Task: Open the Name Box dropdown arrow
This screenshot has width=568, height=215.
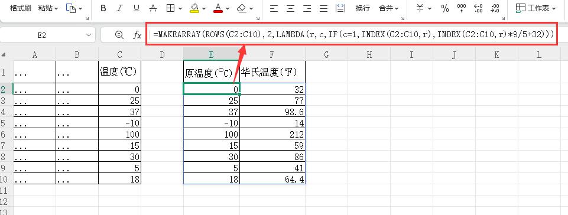Action: 89,35
